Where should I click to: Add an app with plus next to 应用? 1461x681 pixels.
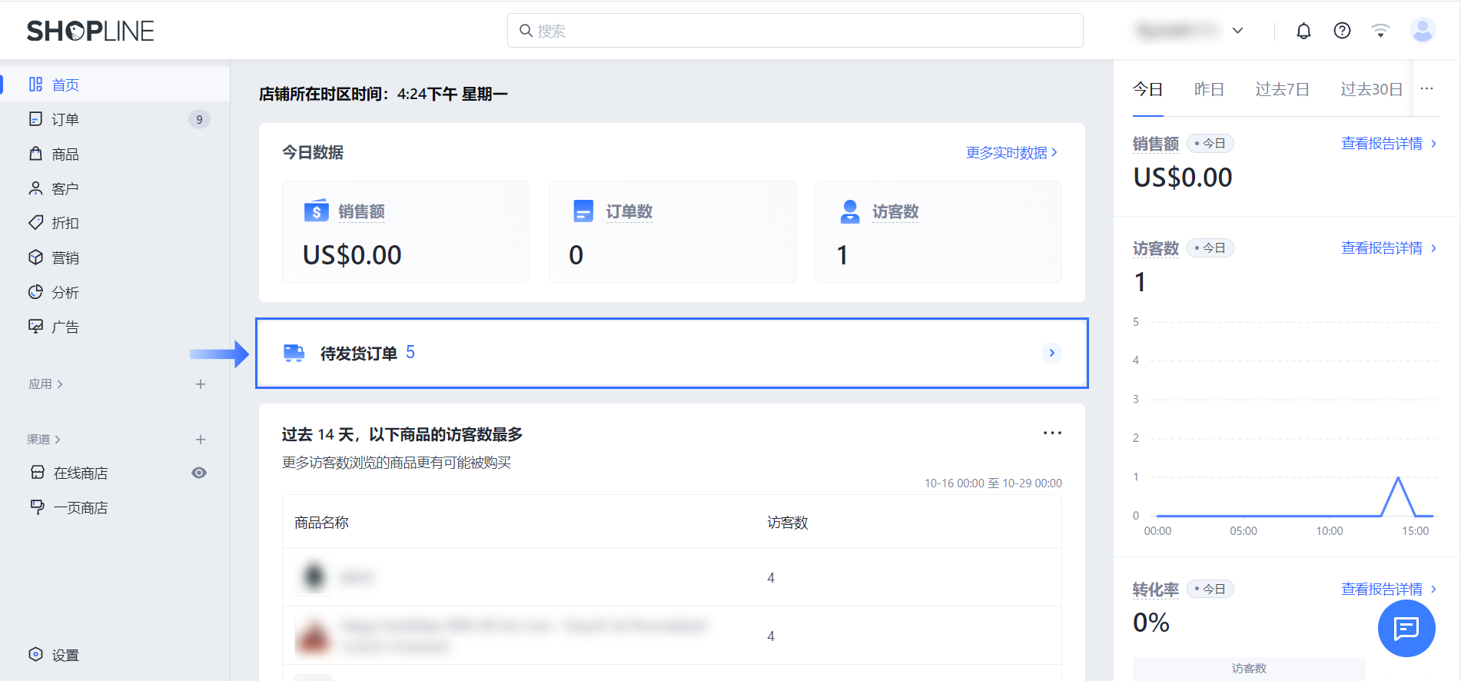coord(201,384)
